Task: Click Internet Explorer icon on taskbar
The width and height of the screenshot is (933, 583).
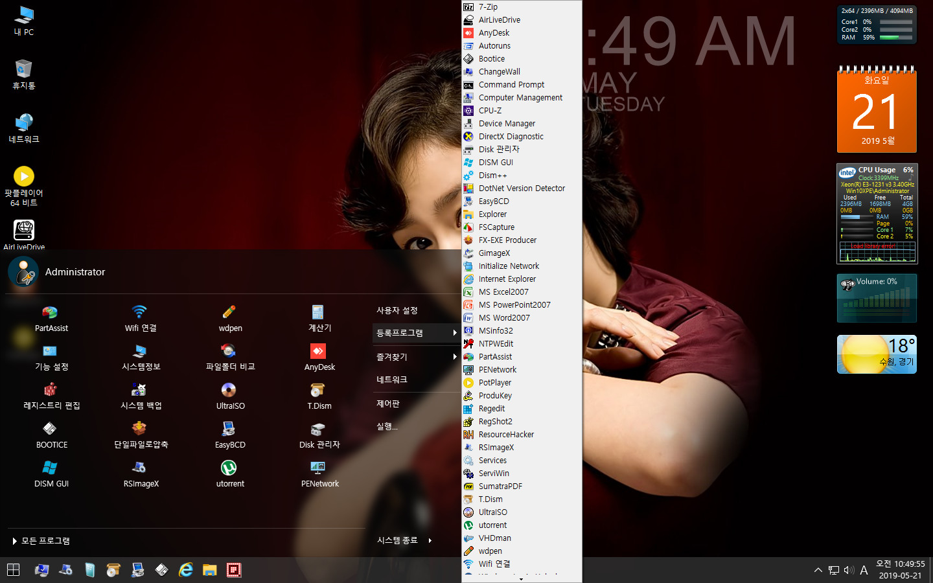Action: [186, 570]
